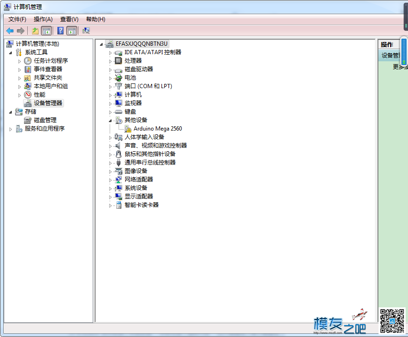The width and height of the screenshot is (408, 337).
Task: Select 事件查看器 node
Action: point(48,69)
